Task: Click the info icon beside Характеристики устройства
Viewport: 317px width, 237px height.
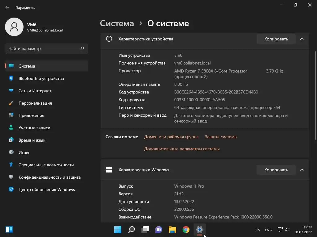Action: point(109,39)
